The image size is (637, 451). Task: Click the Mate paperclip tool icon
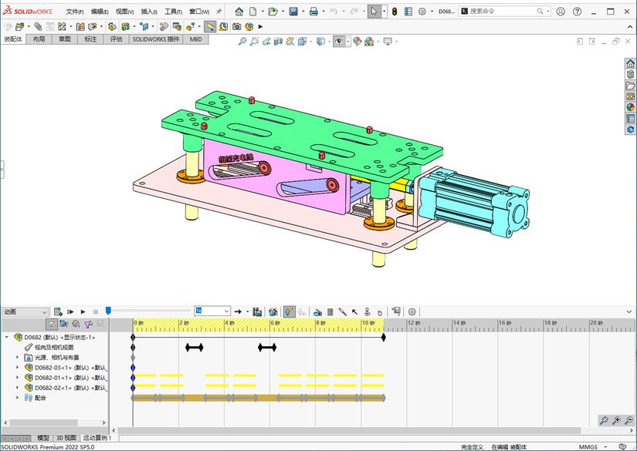pyautogui.click(x=38, y=27)
